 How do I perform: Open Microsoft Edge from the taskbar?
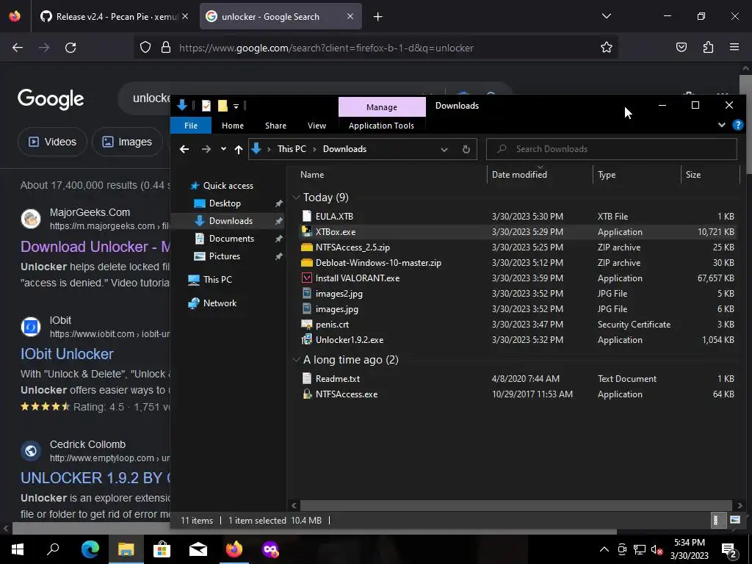point(90,549)
